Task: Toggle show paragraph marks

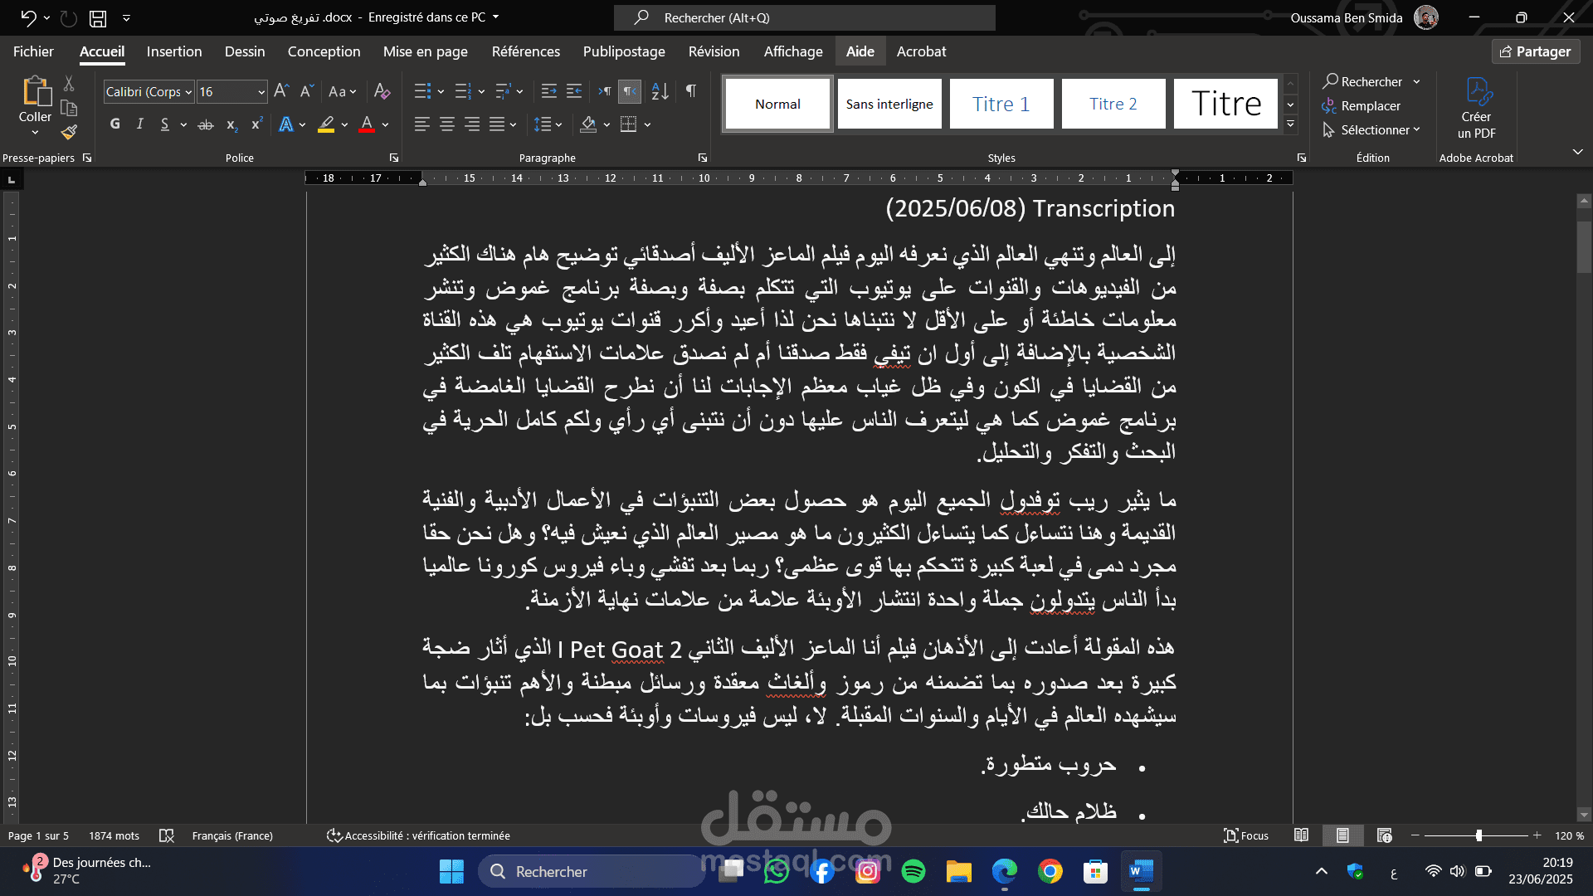Action: [x=690, y=91]
